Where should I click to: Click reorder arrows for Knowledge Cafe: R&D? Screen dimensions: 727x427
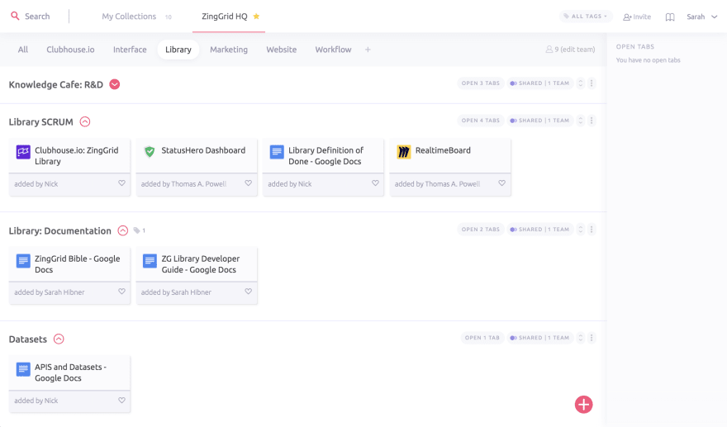581,83
